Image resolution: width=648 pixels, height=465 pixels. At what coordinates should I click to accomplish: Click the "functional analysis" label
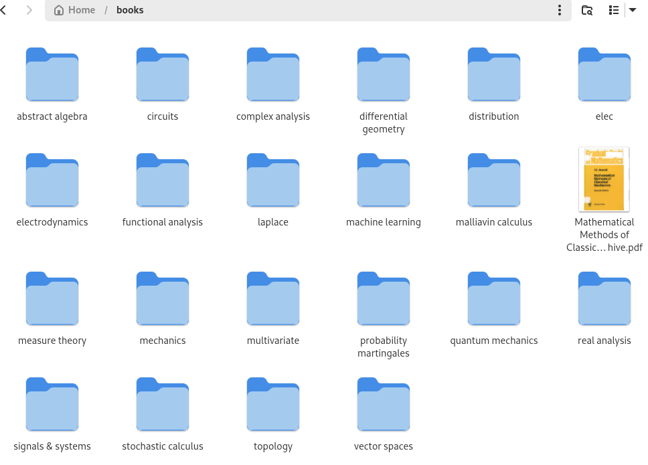coord(163,222)
